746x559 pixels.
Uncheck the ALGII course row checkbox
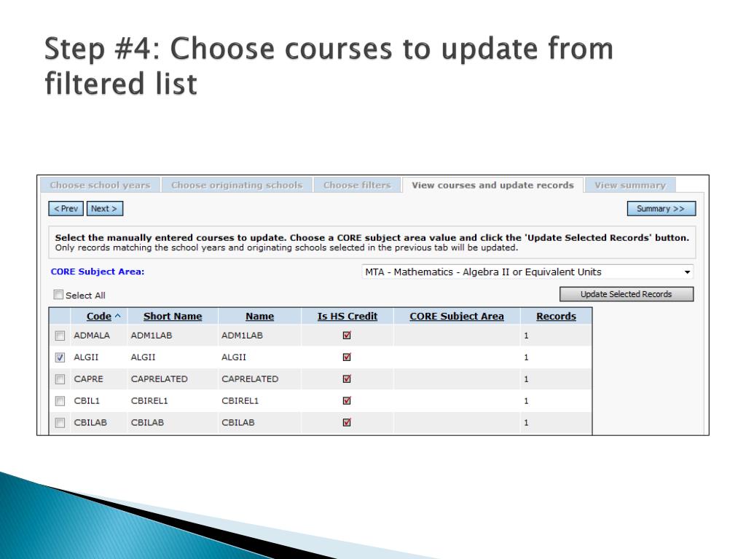(60, 357)
